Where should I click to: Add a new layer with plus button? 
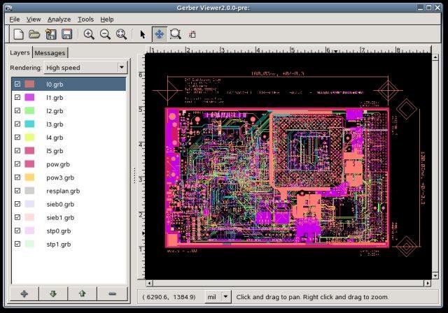pyautogui.click(x=24, y=294)
